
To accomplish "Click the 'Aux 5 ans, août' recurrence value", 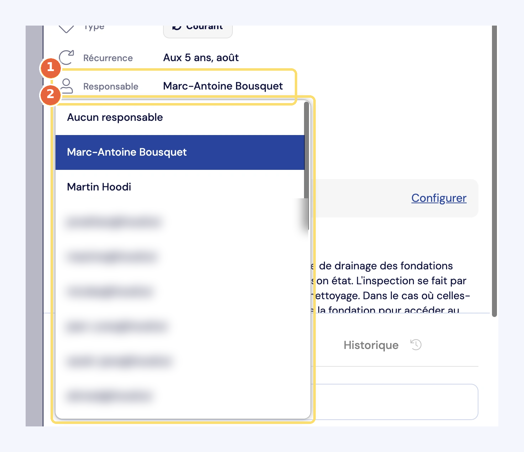I will pos(201,58).
